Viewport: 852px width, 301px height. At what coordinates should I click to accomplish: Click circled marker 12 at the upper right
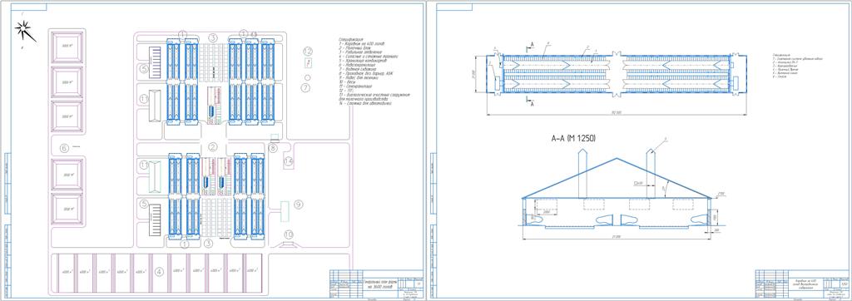(308, 51)
